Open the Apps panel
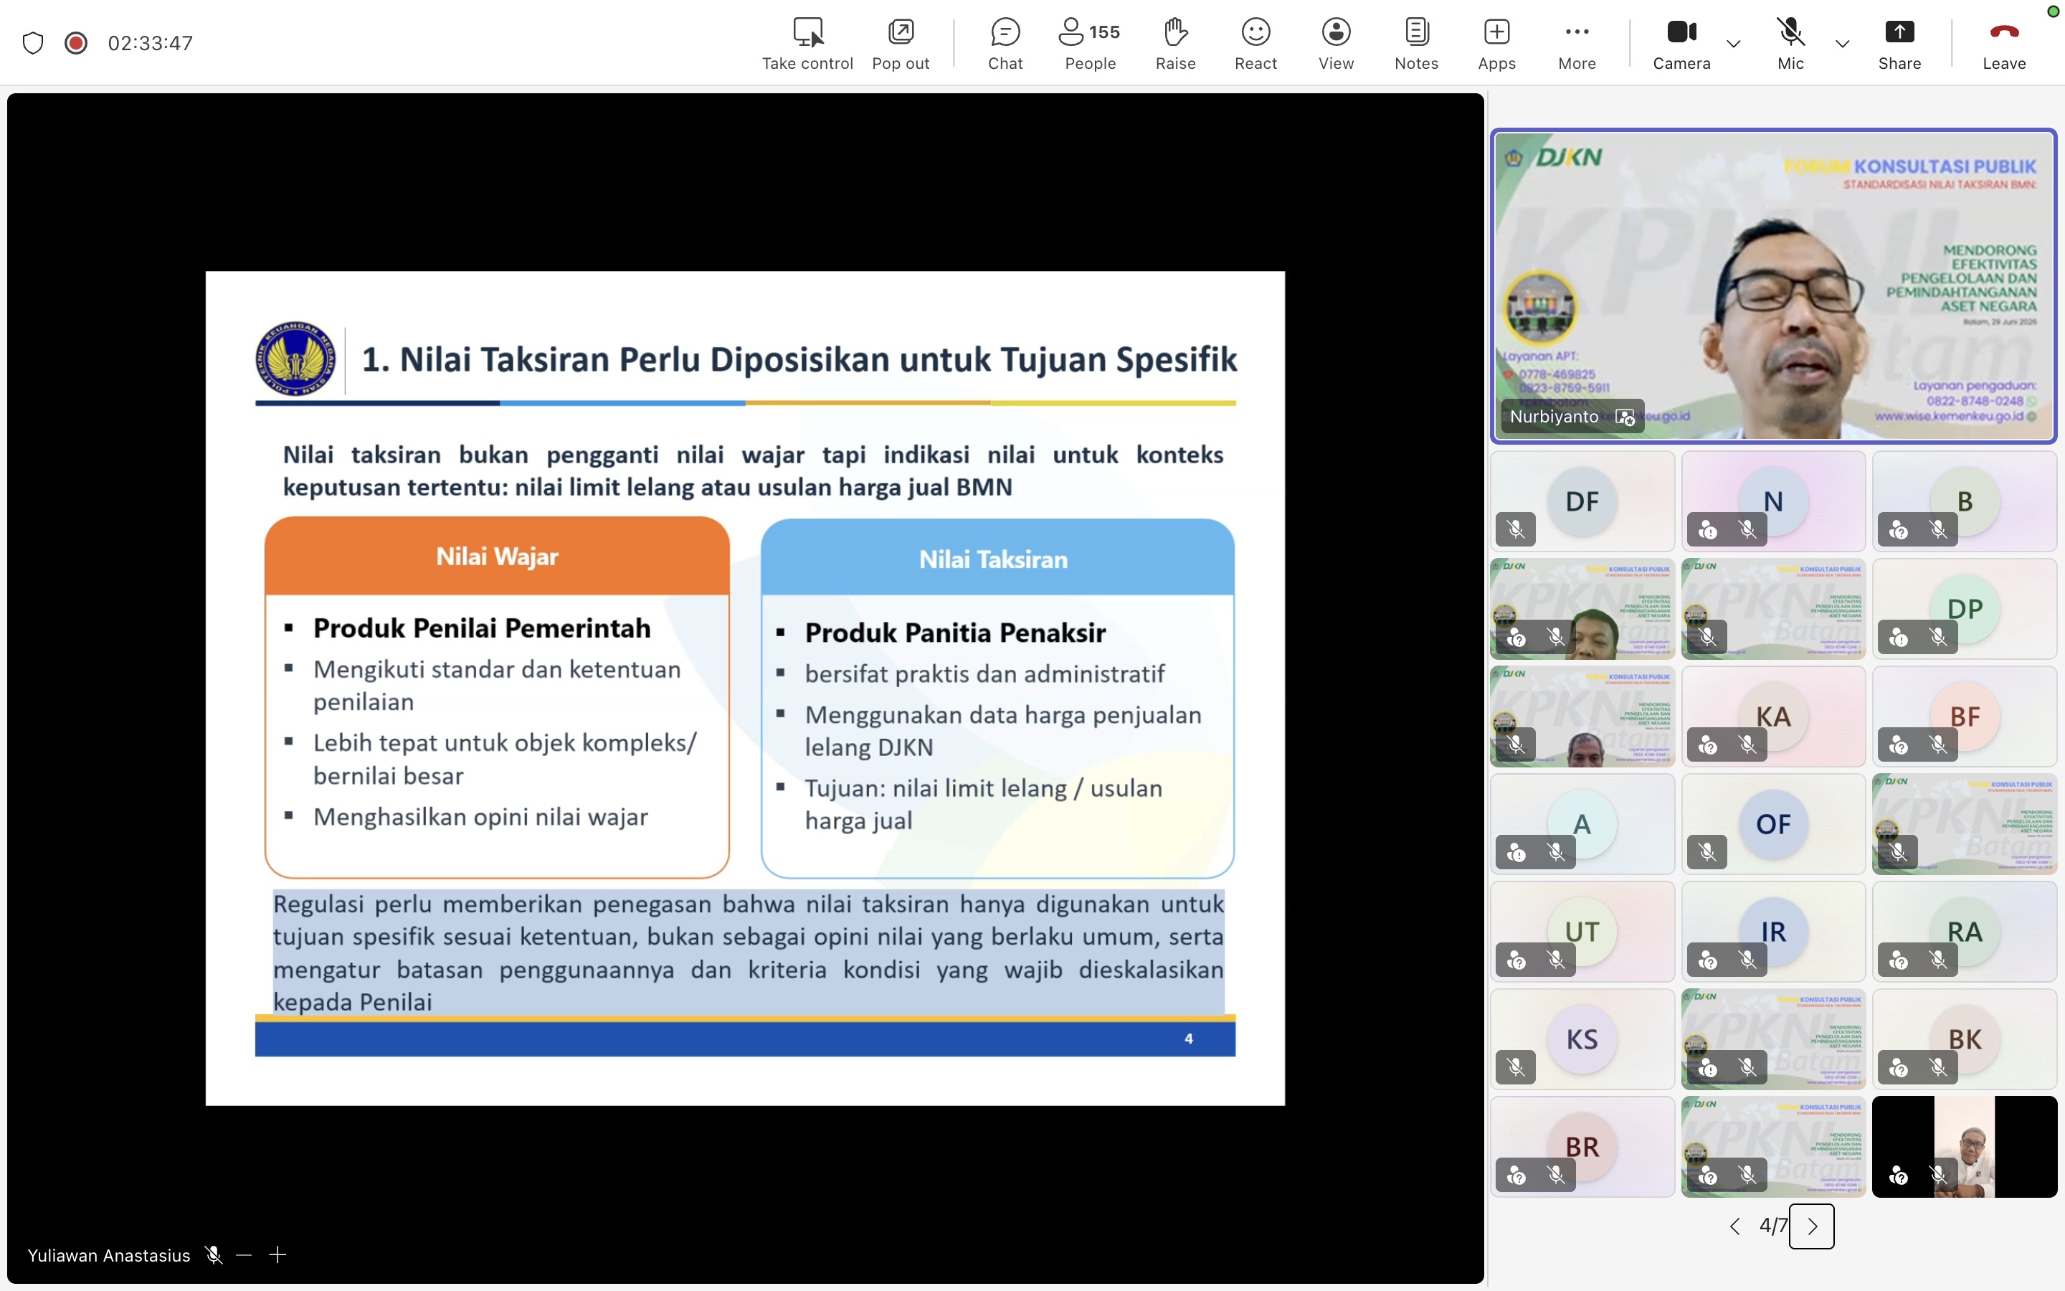This screenshot has height=1291, width=2065. (x=1496, y=43)
